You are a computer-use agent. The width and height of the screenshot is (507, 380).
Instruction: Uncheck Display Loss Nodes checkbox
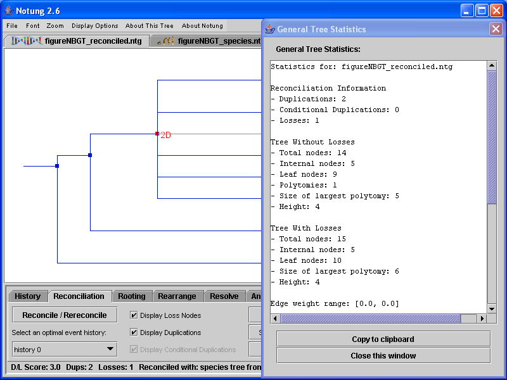pos(134,315)
